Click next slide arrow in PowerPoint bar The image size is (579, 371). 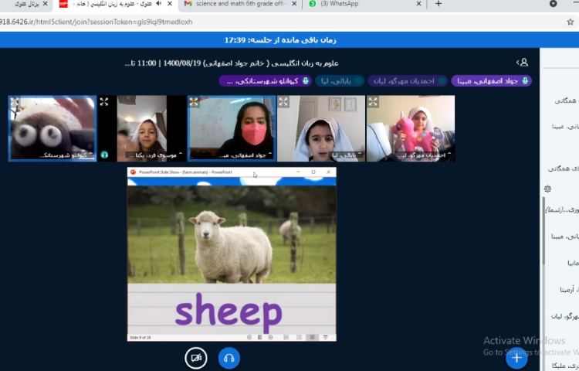[x=271, y=337]
